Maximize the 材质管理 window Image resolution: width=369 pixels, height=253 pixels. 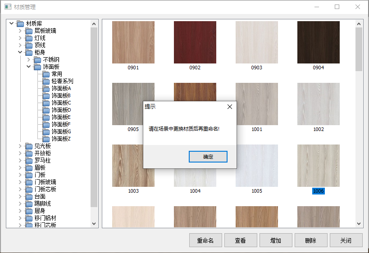coord(337,7)
